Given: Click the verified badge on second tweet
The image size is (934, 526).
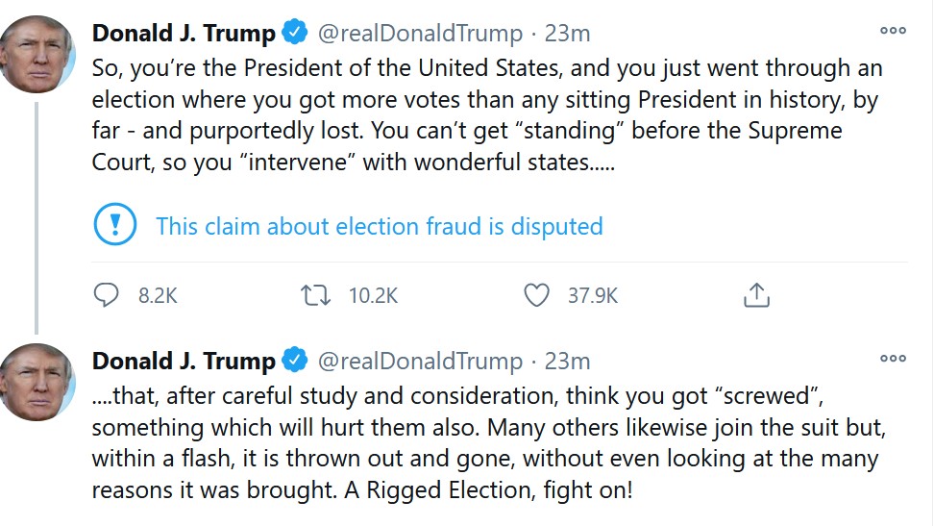Looking at the screenshot, I should (x=295, y=362).
